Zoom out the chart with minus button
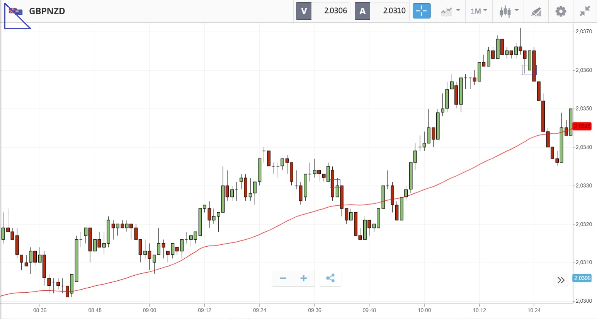 283,278
